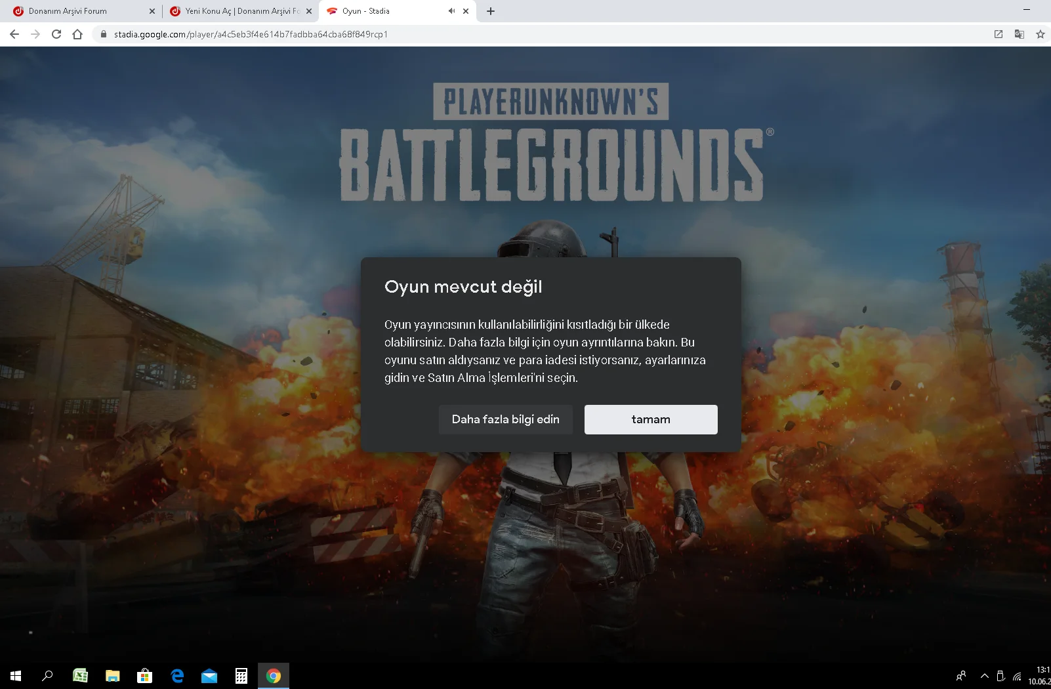Open page in external app icon

coord(999,34)
